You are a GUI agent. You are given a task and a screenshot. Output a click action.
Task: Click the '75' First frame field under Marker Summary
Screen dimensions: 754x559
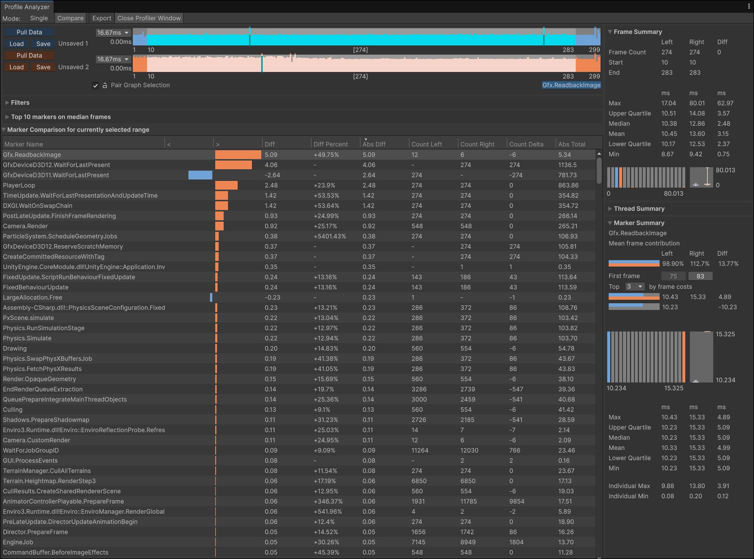[673, 276]
